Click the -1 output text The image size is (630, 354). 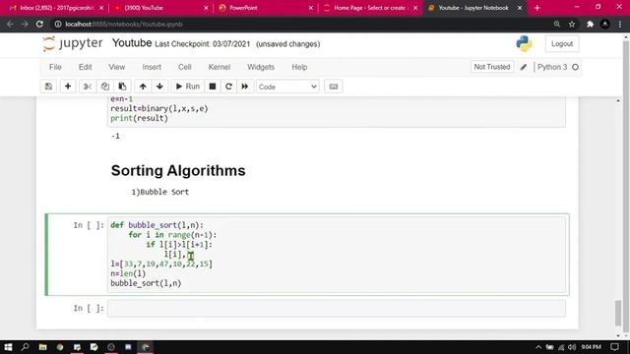[x=115, y=136]
